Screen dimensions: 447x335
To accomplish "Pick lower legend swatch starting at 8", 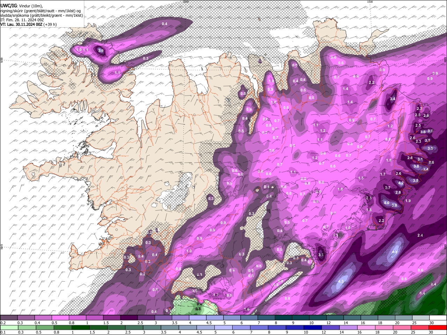I will tap(277, 328).
